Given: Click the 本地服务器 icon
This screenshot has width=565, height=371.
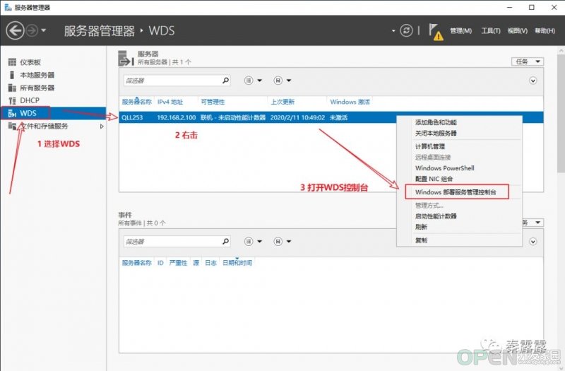Looking at the screenshot, I should 12,75.
